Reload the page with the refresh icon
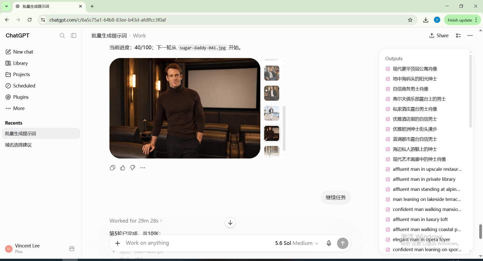The height and width of the screenshot is (261, 483). point(29,20)
